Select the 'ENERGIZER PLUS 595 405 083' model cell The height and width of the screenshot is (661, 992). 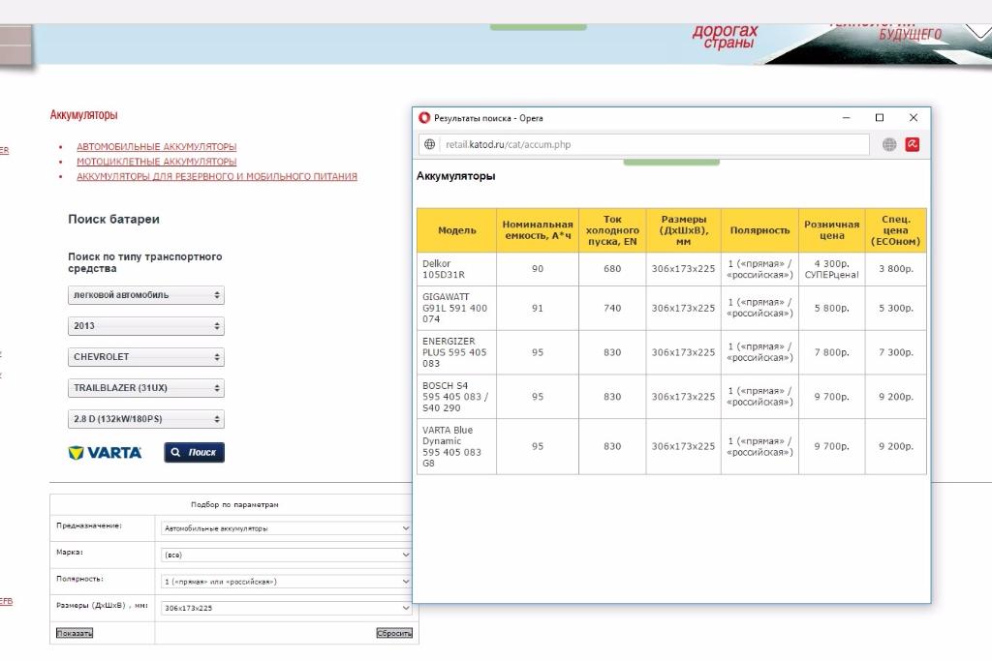tap(457, 352)
